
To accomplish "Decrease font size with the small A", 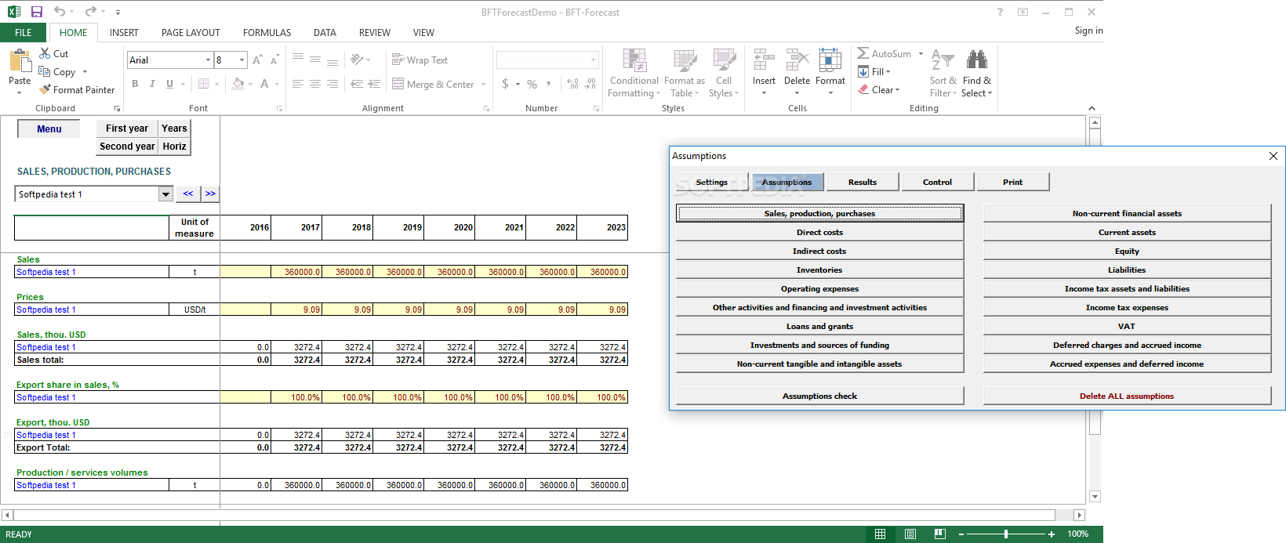I will point(274,60).
